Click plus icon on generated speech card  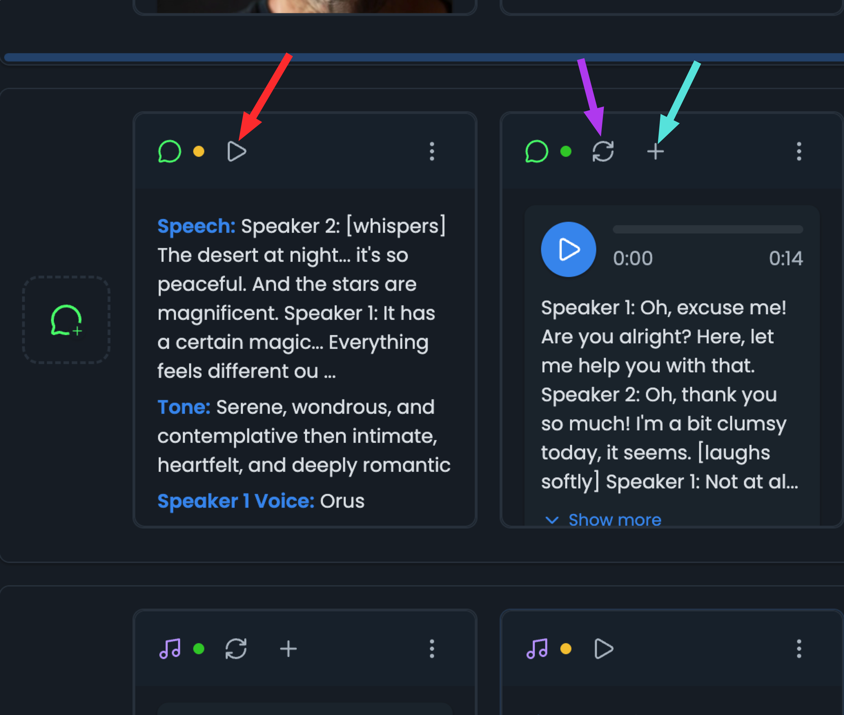655,152
